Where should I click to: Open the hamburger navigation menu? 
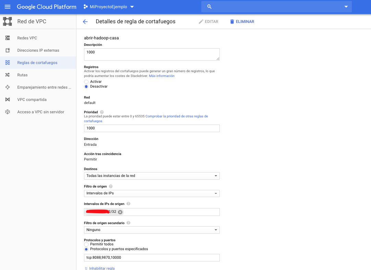point(8,7)
